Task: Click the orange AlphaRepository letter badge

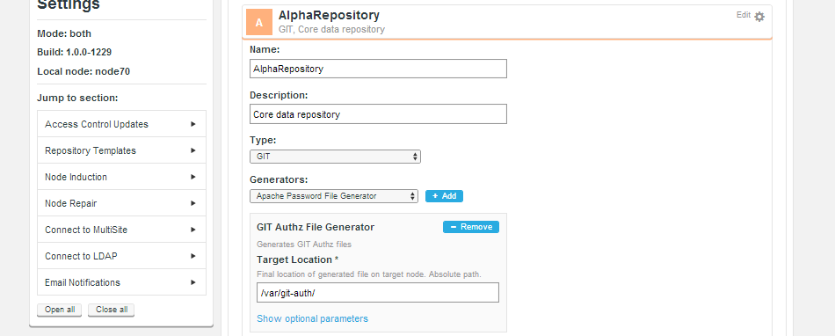Action: [x=258, y=22]
